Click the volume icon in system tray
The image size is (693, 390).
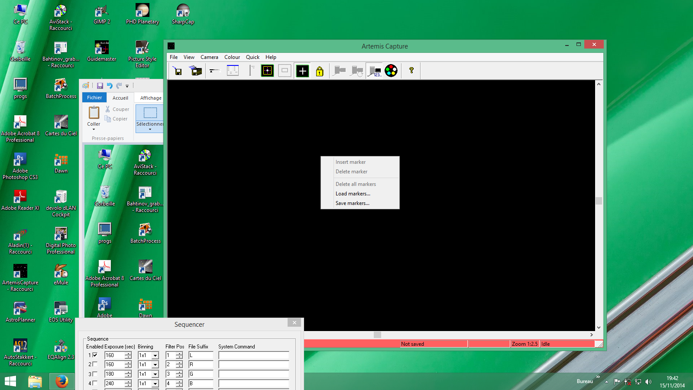click(648, 382)
